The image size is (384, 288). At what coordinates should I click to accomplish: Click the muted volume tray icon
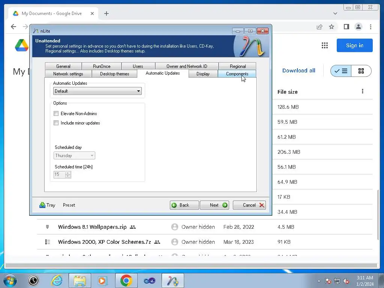point(346,281)
